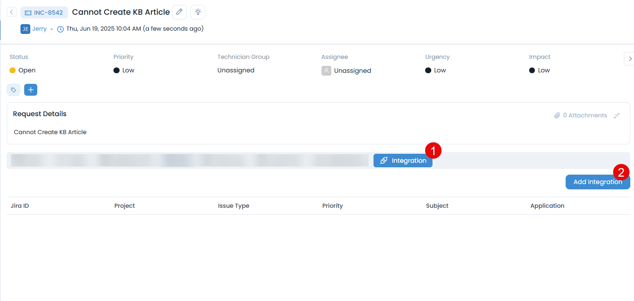Viewport: 634px width, 301px height.
Task: Open the Status dropdown showing Open
Action: click(x=22, y=70)
